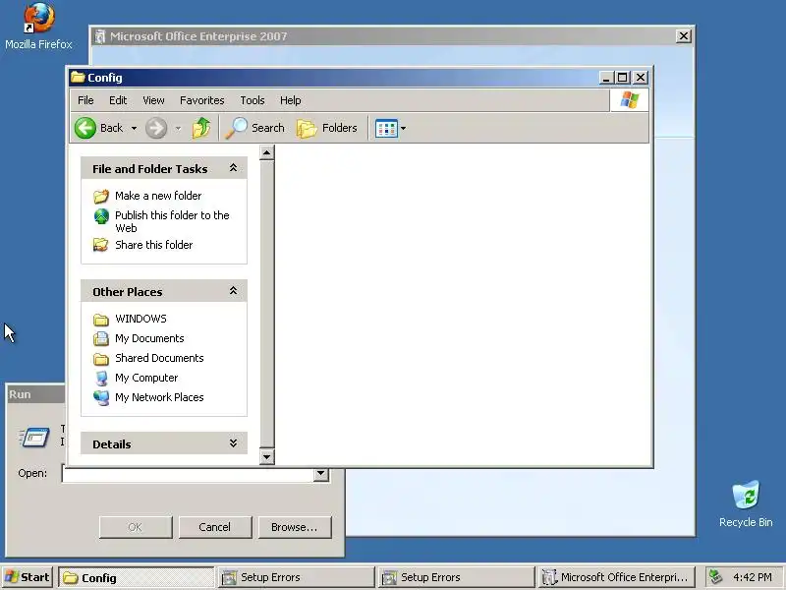Click the My Documents icon

101,338
